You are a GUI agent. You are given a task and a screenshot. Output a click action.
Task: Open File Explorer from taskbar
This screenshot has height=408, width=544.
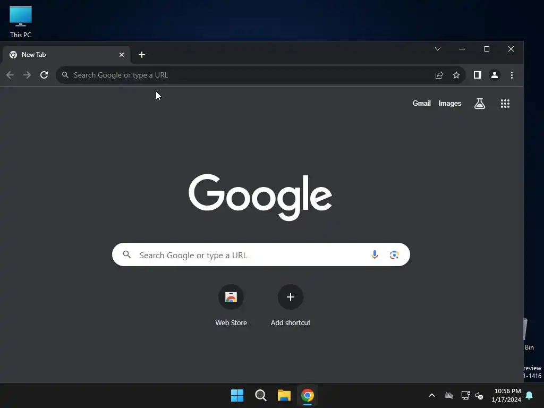coord(284,395)
